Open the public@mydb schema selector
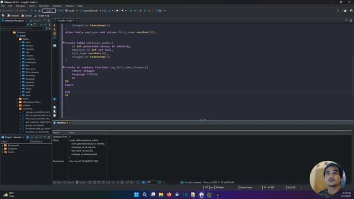Viewport: 354px width, 199px height. pos(91,11)
